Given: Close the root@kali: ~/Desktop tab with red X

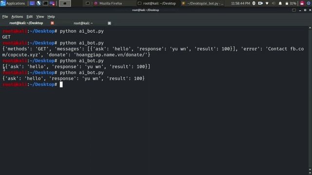Looking at the screenshot, I should pos(52,23).
